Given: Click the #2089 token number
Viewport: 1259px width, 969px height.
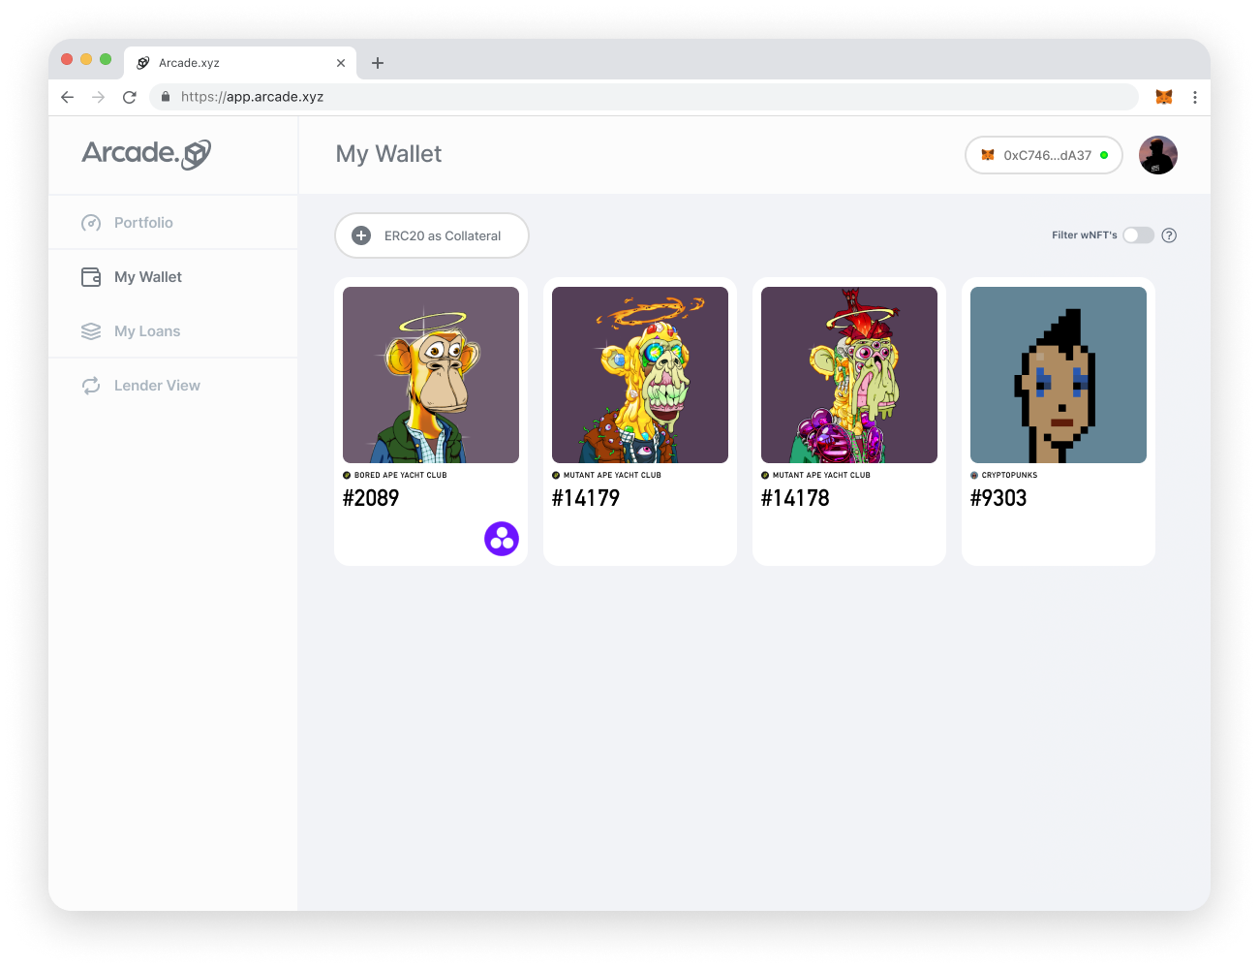Looking at the screenshot, I should click(371, 498).
